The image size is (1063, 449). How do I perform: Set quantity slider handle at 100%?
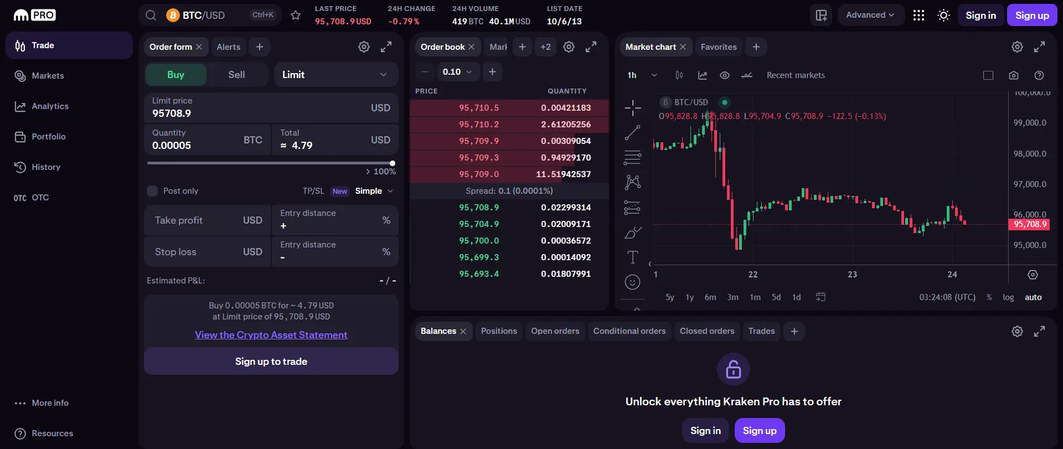click(x=393, y=163)
